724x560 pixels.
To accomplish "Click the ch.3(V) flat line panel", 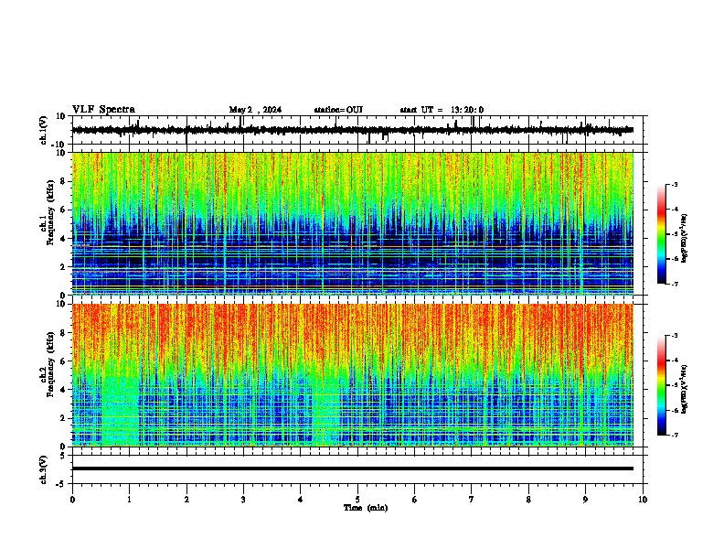I will coord(357,469).
